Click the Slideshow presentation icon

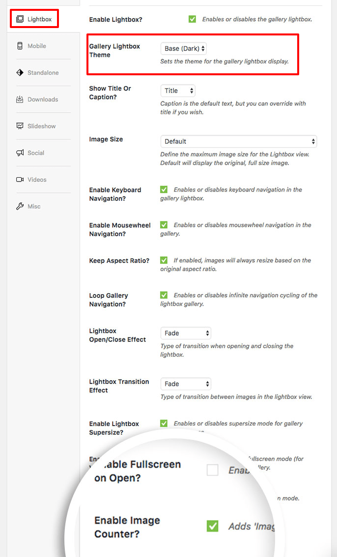(20, 126)
